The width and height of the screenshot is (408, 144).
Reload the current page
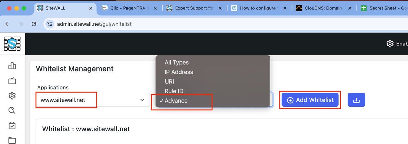(x=34, y=24)
